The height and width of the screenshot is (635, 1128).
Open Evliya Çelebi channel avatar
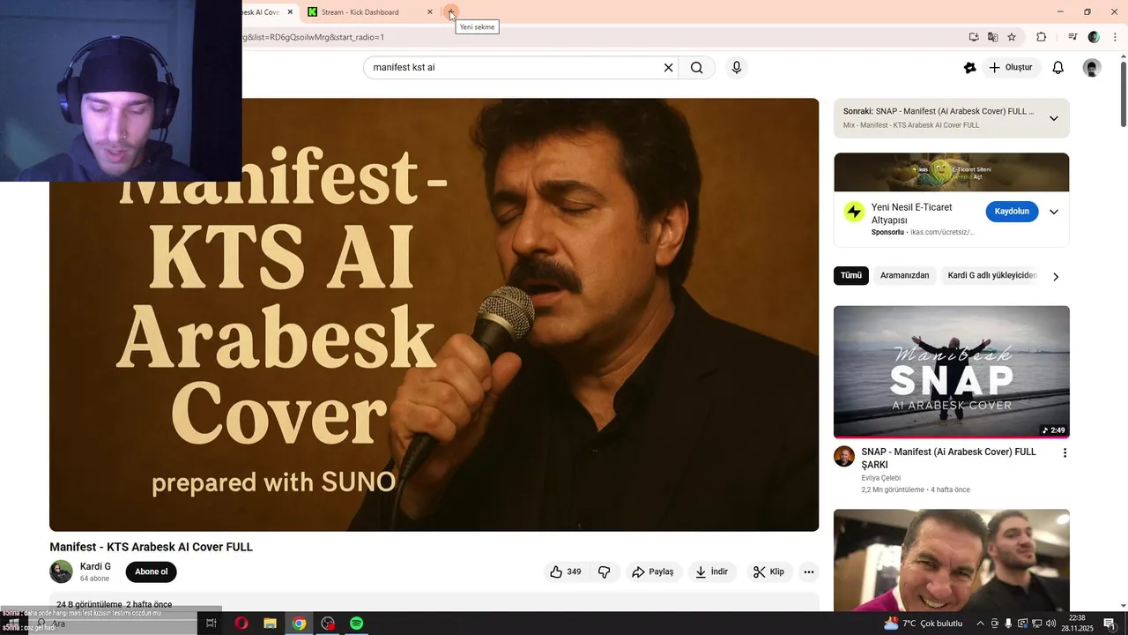(x=844, y=456)
